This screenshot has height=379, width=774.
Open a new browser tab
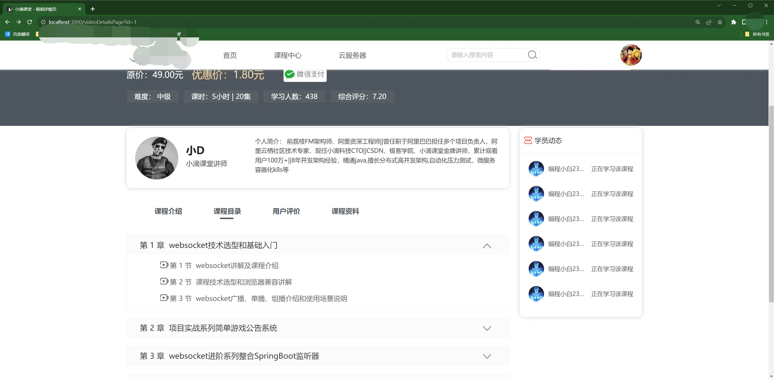[x=93, y=9]
